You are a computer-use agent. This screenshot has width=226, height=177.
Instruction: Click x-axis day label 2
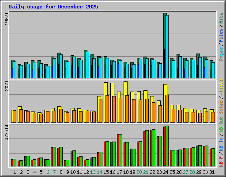[x=21, y=172]
